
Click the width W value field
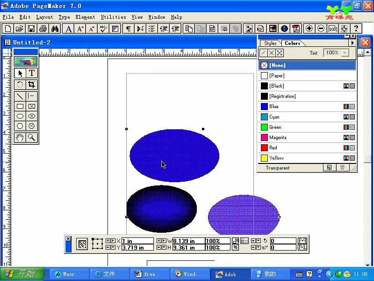(x=189, y=241)
